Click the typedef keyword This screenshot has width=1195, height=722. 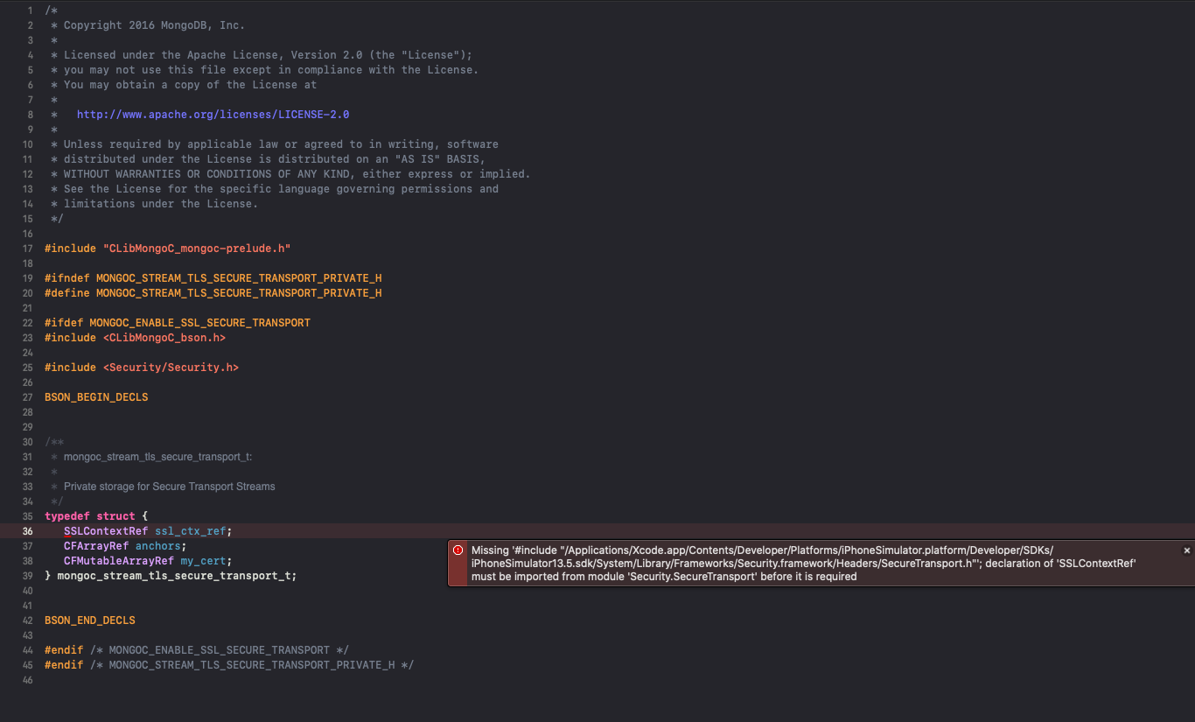click(67, 516)
